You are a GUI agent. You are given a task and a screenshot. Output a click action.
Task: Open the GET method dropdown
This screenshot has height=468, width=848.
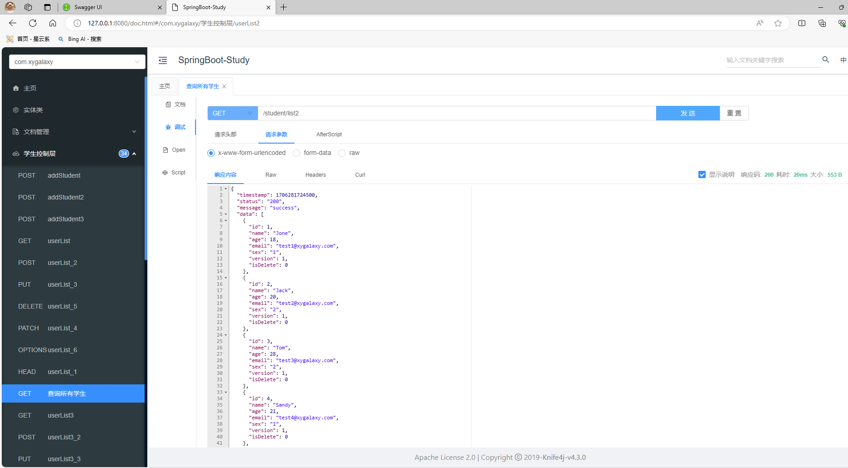point(233,113)
